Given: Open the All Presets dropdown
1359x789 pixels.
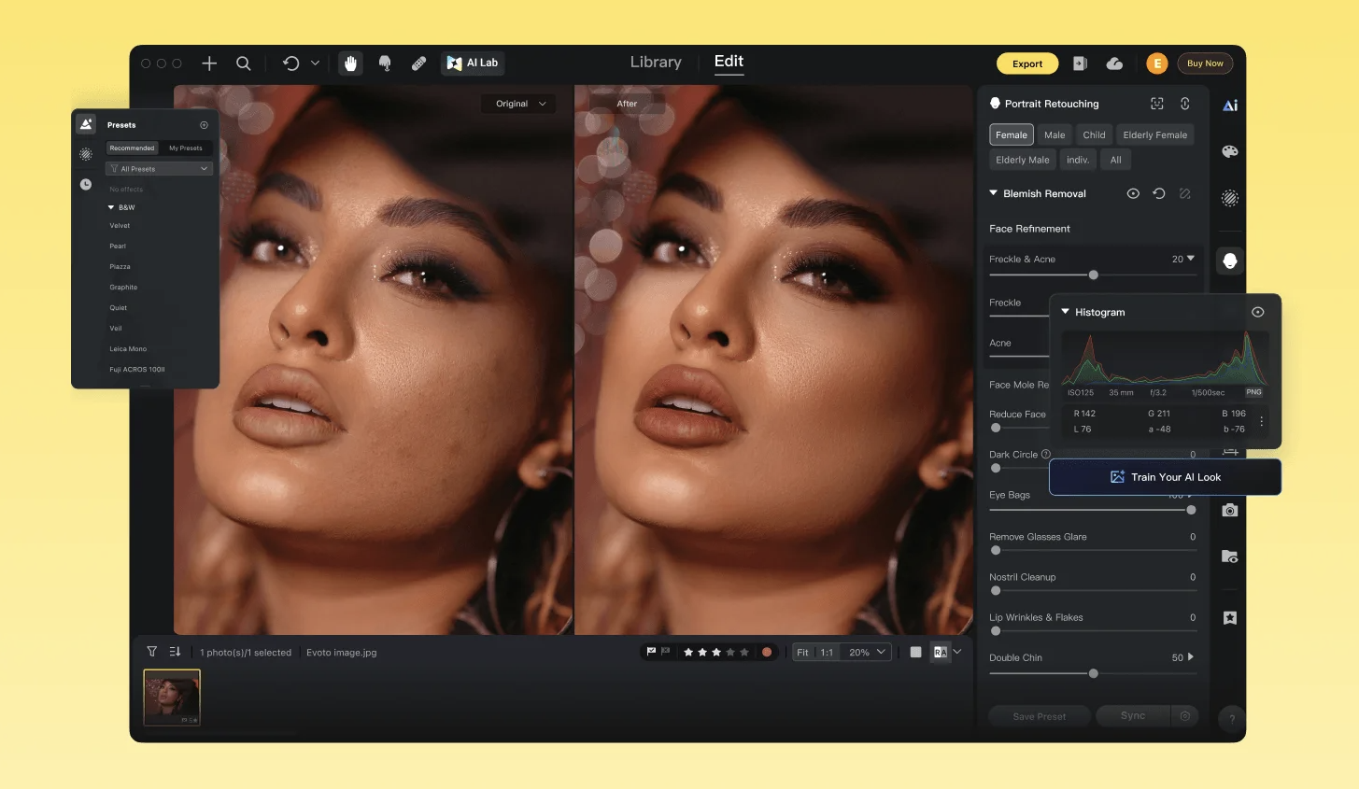Looking at the screenshot, I should tap(159, 169).
